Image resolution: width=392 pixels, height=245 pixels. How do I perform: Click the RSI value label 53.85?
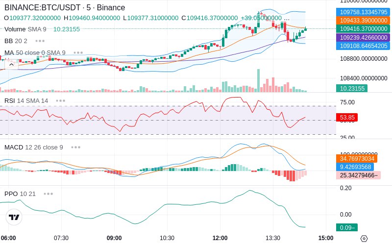(x=347, y=117)
